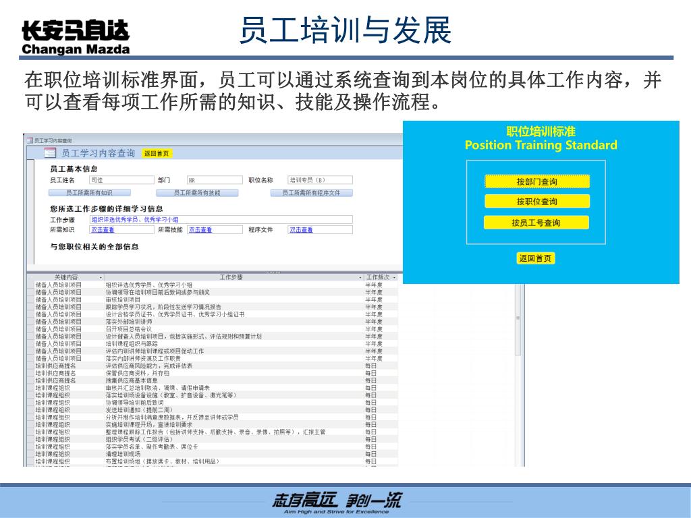
Task: Click 返回首页 button in the query form header
Action: pyautogui.click(x=157, y=153)
